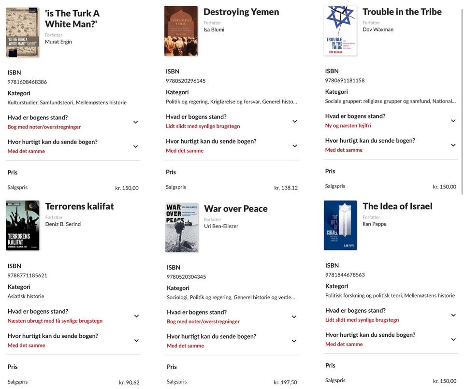Open The Idea of Israel cover image

coord(340,225)
